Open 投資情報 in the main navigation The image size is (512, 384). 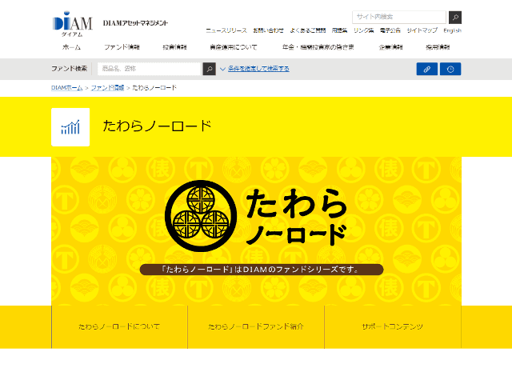click(x=174, y=47)
